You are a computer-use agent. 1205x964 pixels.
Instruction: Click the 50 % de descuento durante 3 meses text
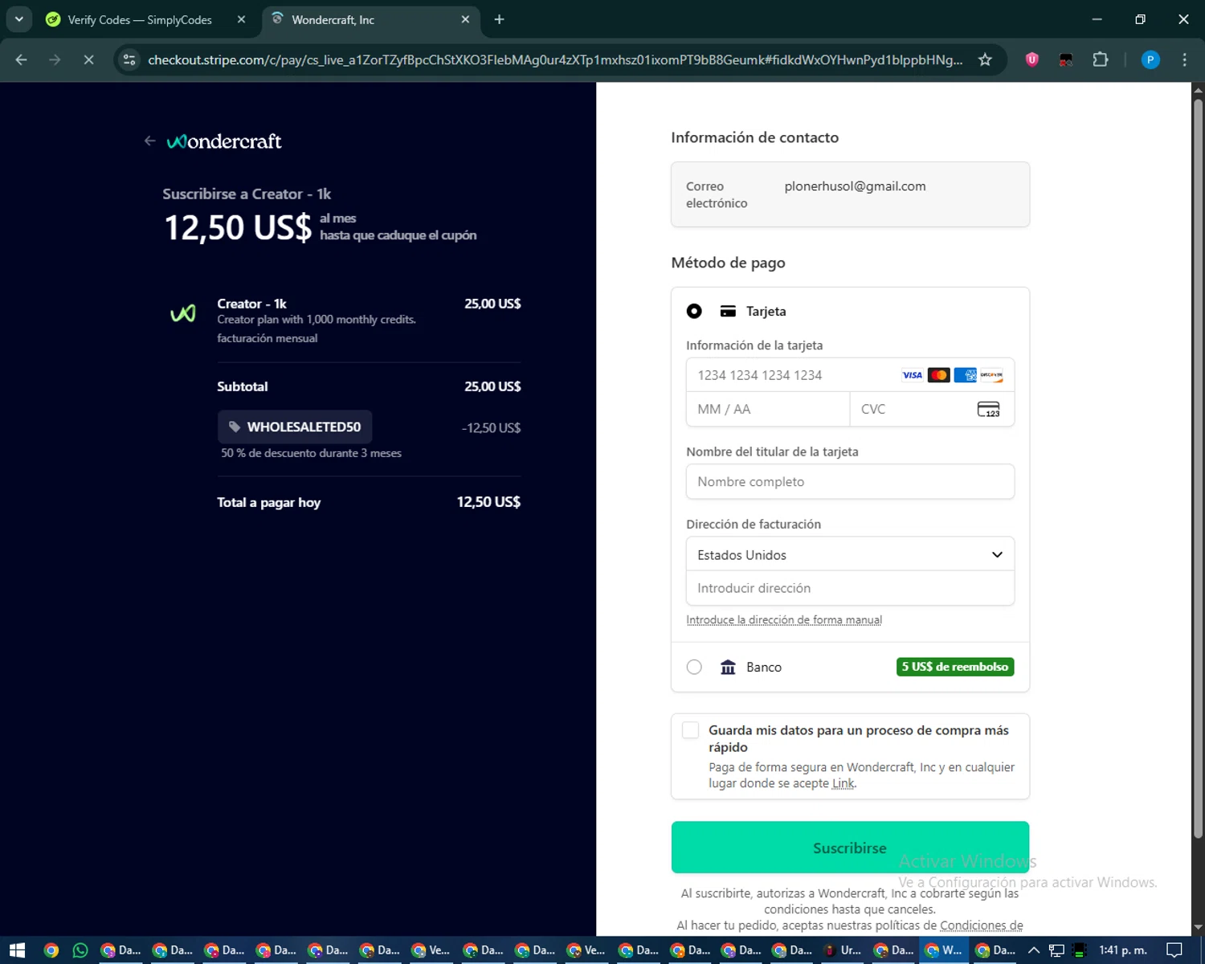pos(311,453)
